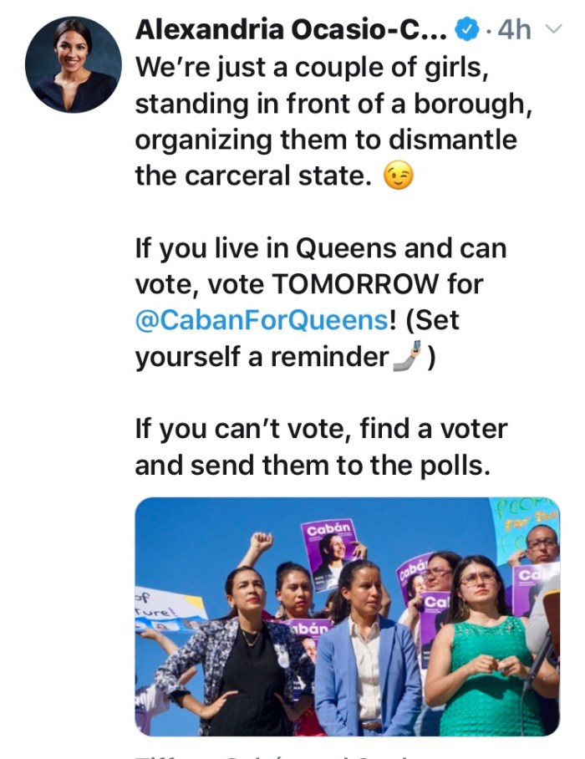Click the 4h tweet timestamp
The height and width of the screenshot is (759, 585).
tap(513, 30)
